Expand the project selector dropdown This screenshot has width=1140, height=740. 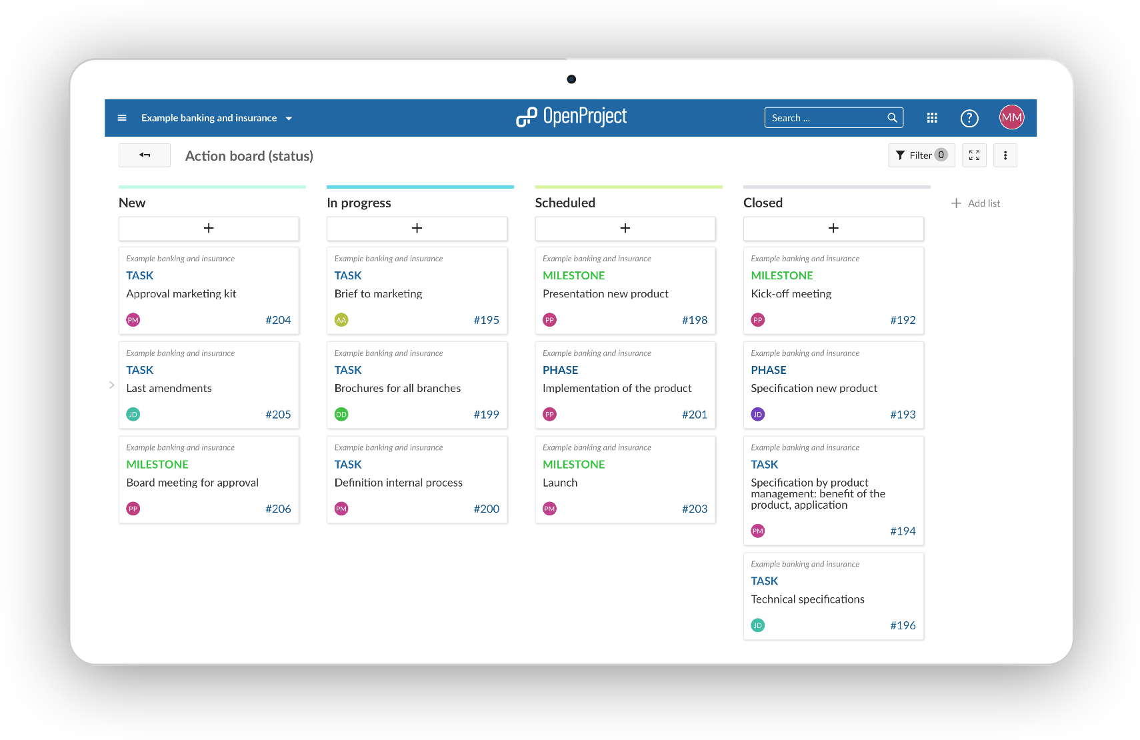click(x=289, y=119)
